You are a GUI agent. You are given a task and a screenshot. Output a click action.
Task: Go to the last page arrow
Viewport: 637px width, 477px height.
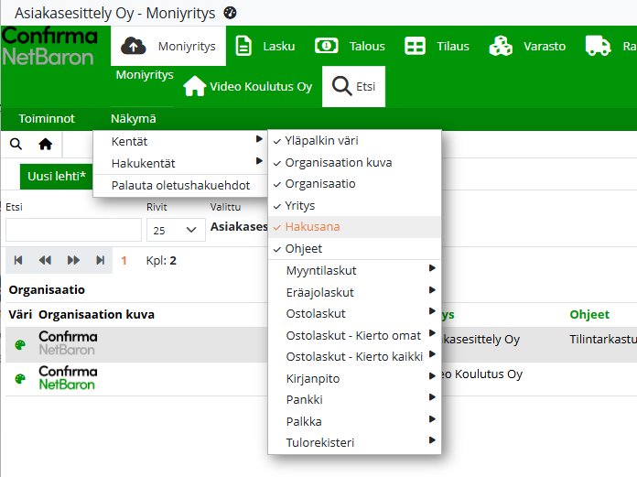point(100,260)
